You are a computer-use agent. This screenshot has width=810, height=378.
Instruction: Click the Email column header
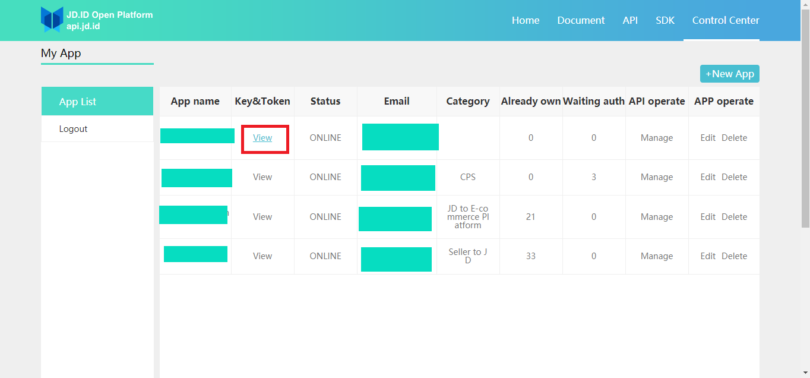click(397, 101)
